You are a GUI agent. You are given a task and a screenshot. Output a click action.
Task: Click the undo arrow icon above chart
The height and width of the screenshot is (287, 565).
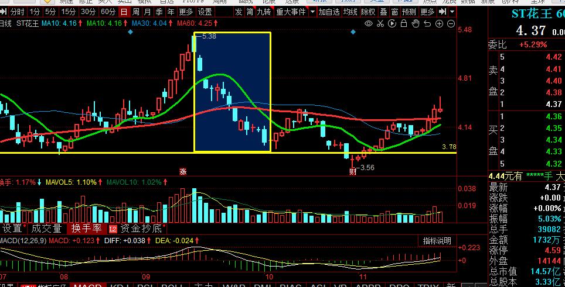pyautogui.click(x=427, y=24)
